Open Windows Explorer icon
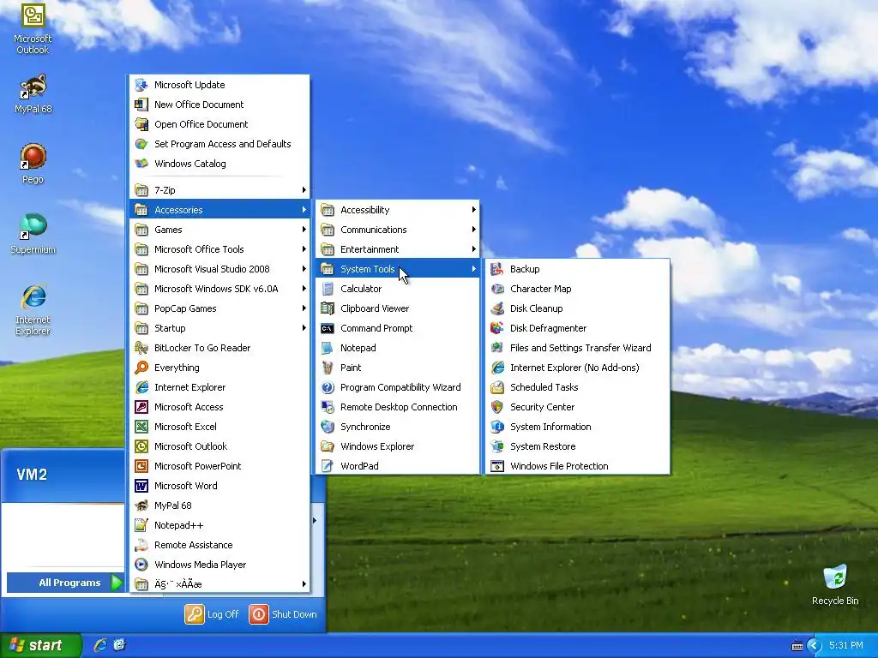The image size is (878, 658). (x=328, y=446)
